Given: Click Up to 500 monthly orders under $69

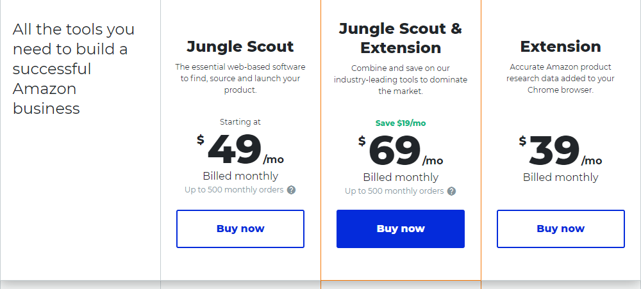Looking at the screenshot, I should click(x=394, y=191).
